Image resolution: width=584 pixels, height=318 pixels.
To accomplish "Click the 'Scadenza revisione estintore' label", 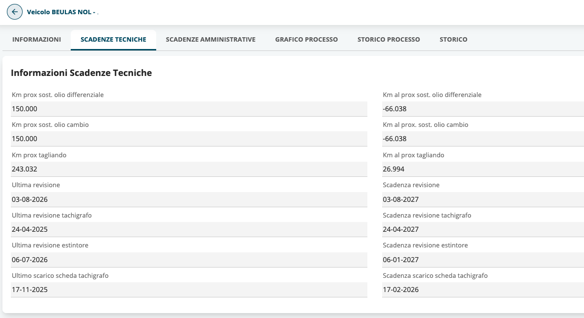I will coord(425,245).
